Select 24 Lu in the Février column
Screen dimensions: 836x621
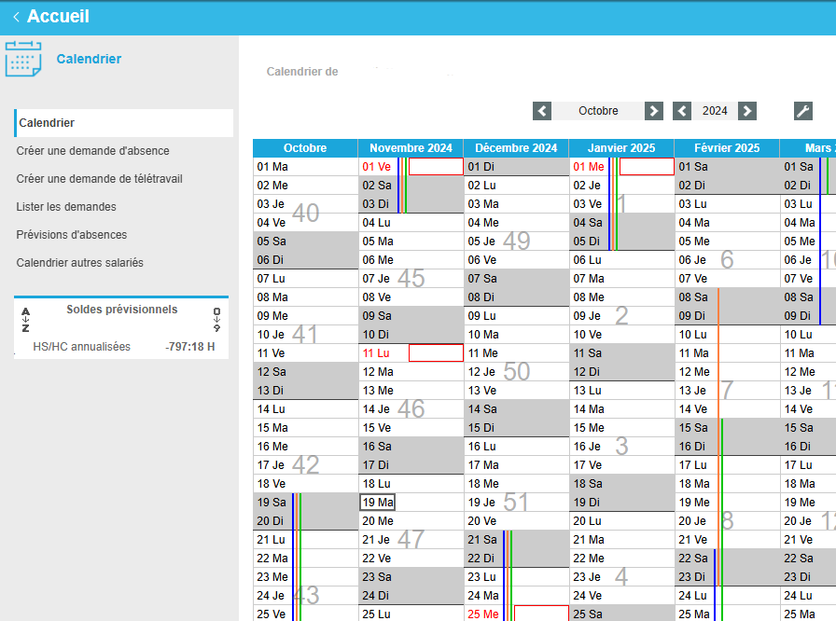727,596
